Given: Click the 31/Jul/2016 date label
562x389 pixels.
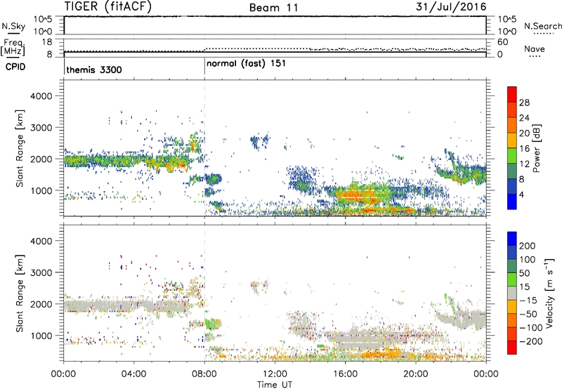Looking at the screenshot, I should [x=451, y=7].
